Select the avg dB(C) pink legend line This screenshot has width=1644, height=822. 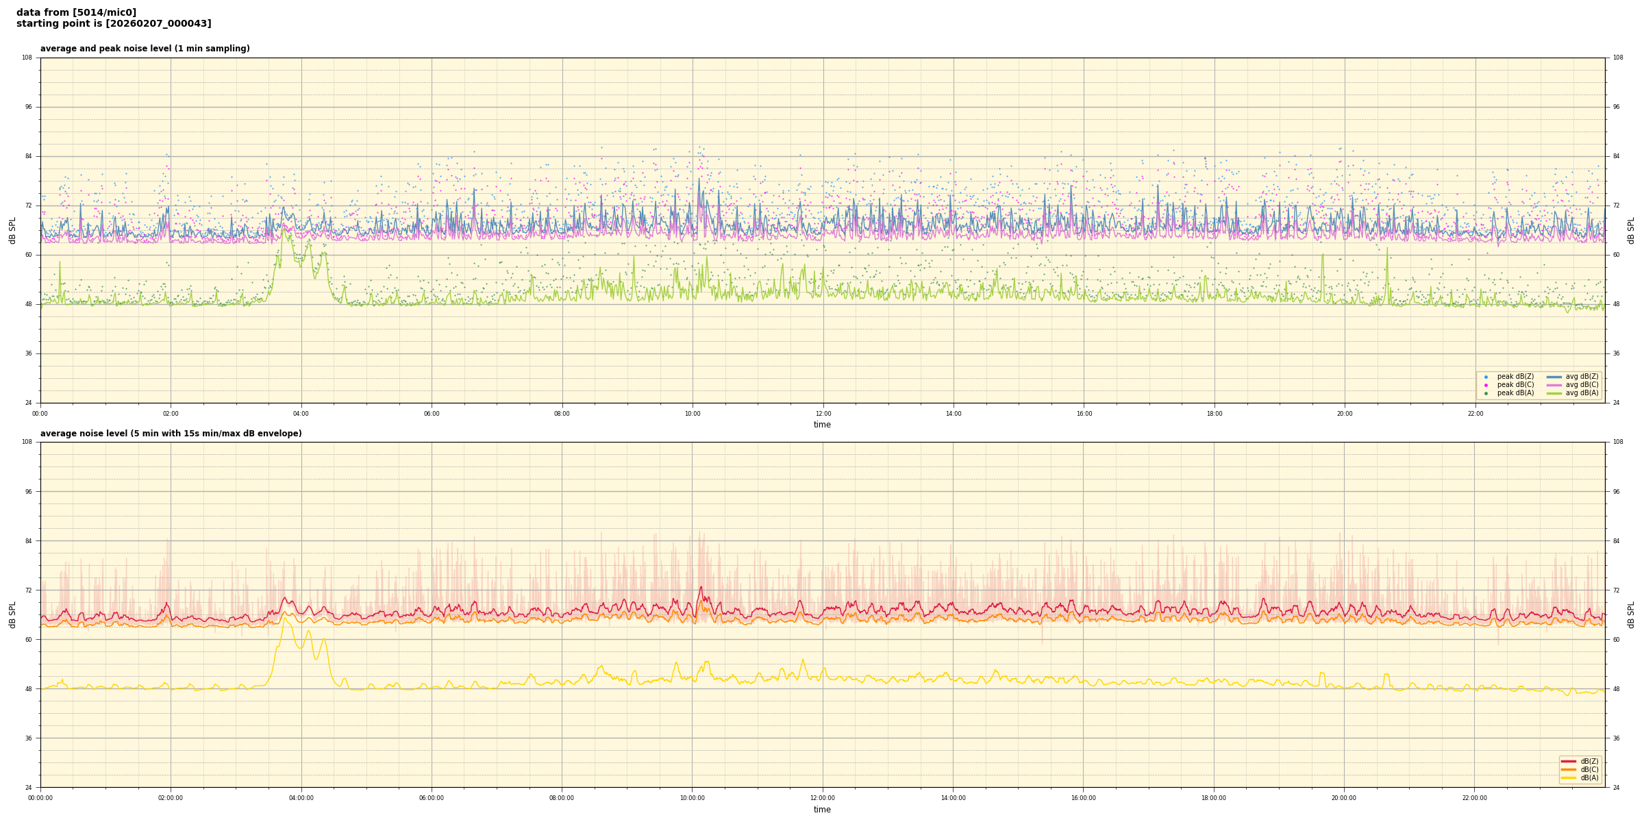tap(1554, 385)
